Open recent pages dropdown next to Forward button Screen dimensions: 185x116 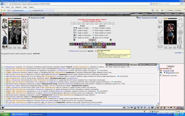coord(7,4)
